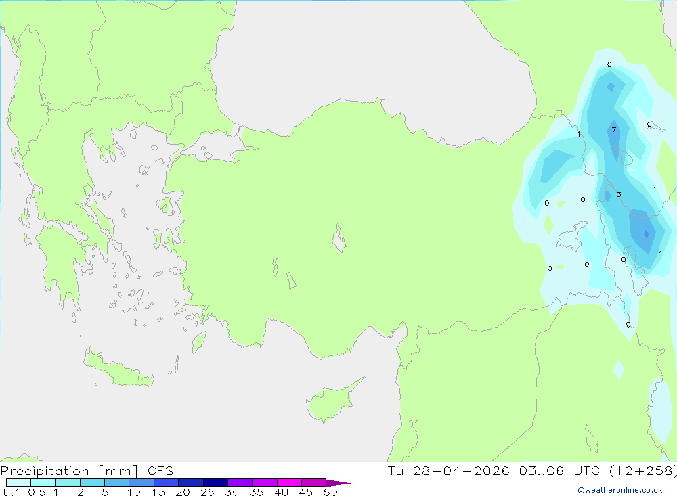Viewport: 677px width, 496px height.
Task: Pick the 15 mm royal blue legend swatch
Action: (166, 482)
